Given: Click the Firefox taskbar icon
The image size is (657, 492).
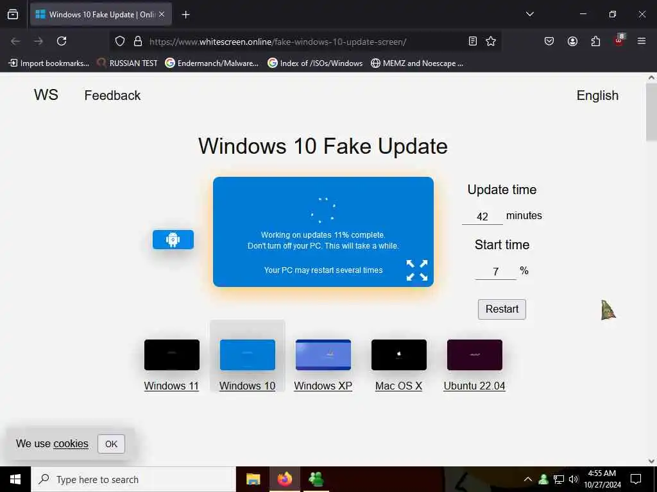Looking at the screenshot, I should [284, 479].
